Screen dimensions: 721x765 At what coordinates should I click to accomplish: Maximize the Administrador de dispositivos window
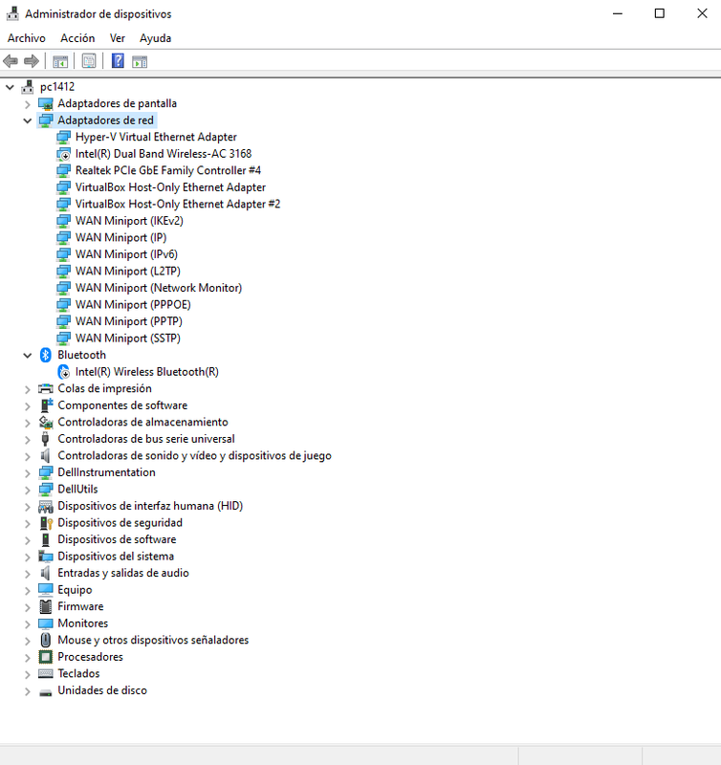click(x=660, y=13)
